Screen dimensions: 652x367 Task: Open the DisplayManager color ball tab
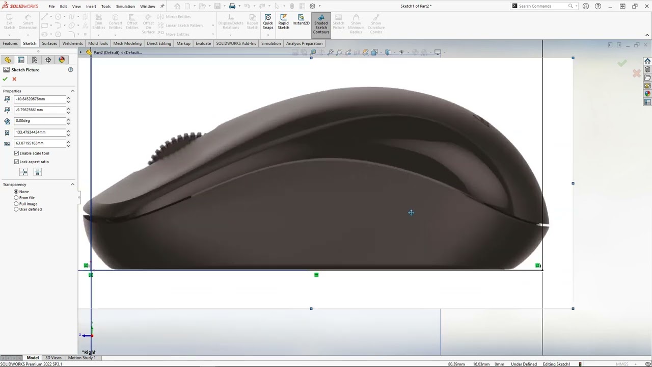(62, 60)
